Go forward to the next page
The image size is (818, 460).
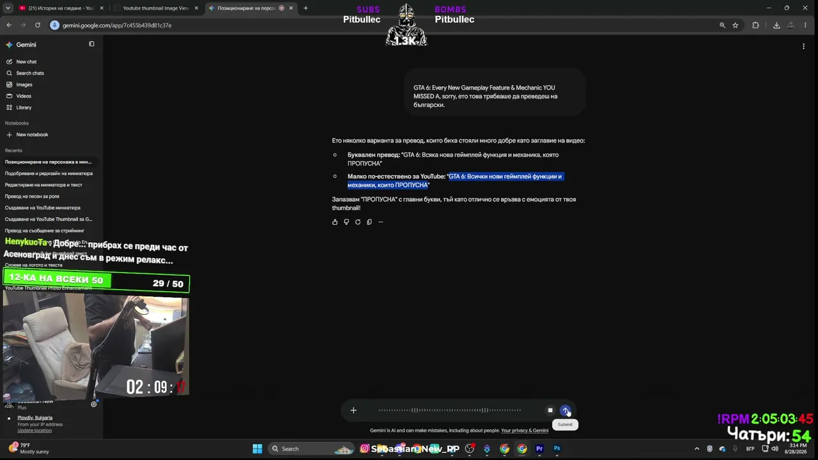(23, 25)
